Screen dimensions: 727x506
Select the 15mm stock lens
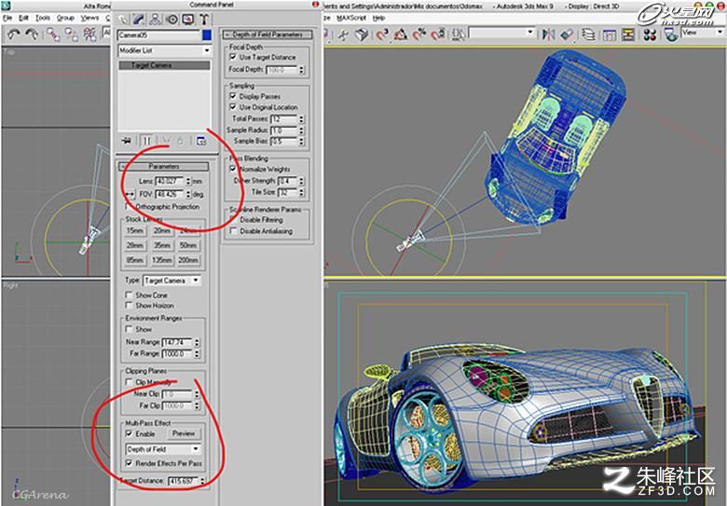(x=135, y=230)
